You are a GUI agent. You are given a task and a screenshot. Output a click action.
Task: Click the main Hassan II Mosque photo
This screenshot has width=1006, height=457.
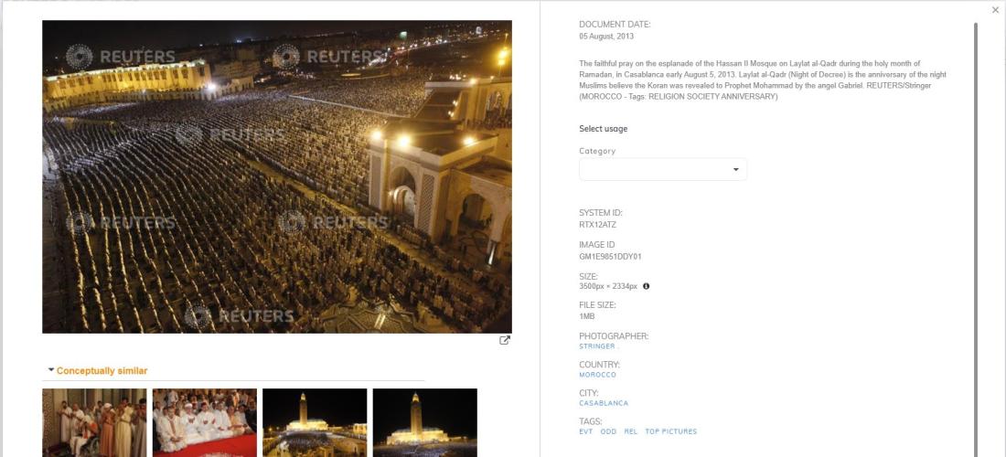[277, 177]
